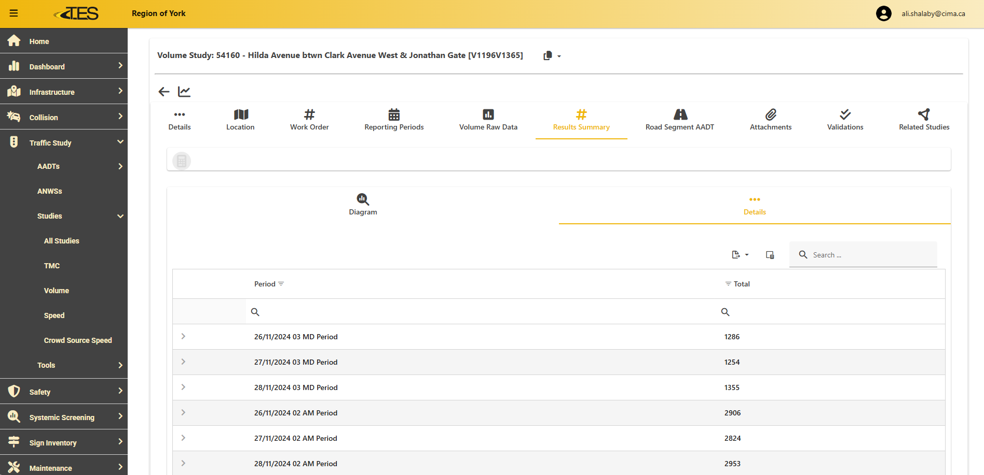Click the user account avatar icon
Viewport: 984px width, 475px height.
[x=883, y=13]
